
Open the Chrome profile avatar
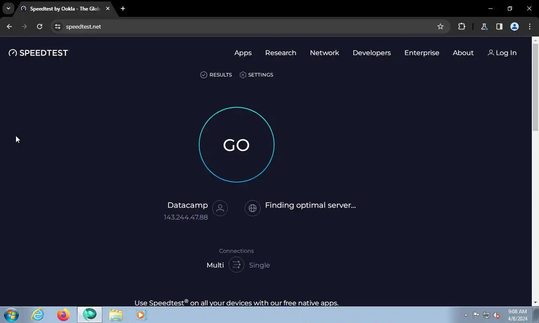(x=514, y=26)
